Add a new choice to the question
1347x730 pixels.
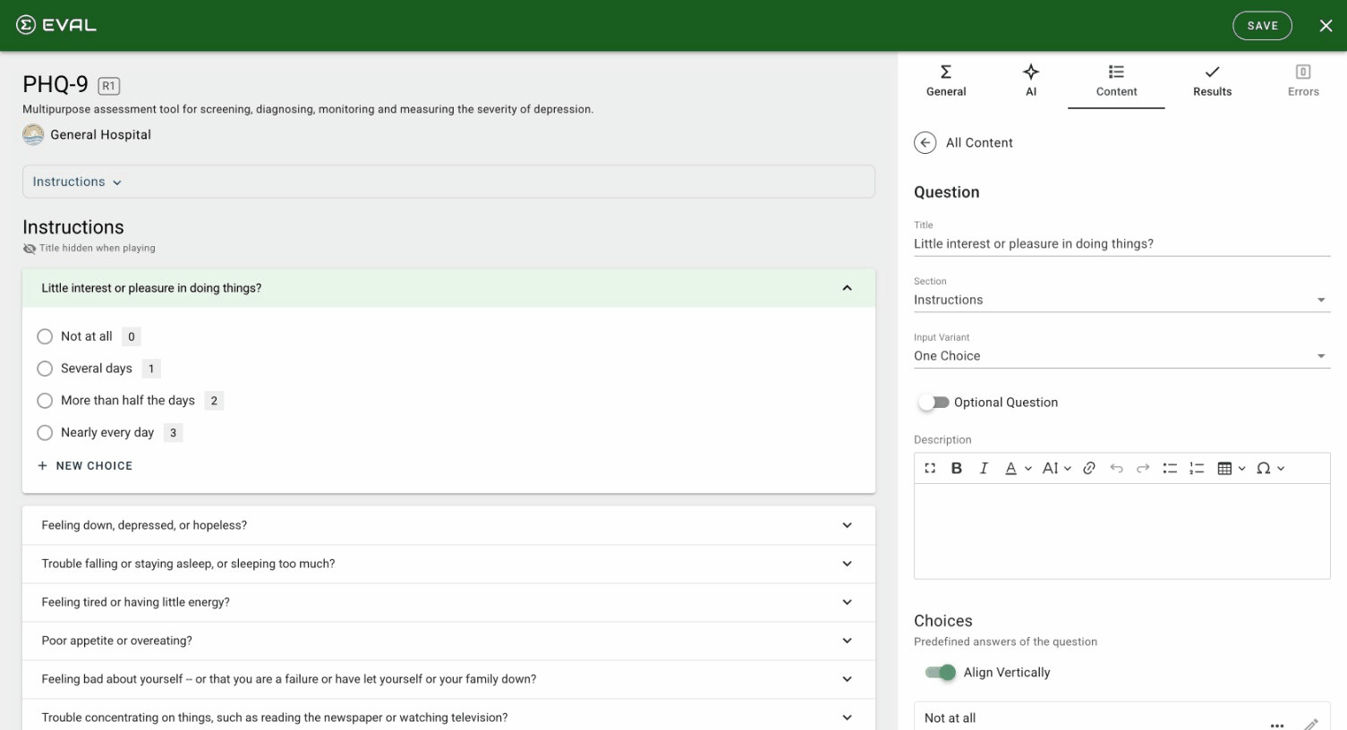(85, 465)
